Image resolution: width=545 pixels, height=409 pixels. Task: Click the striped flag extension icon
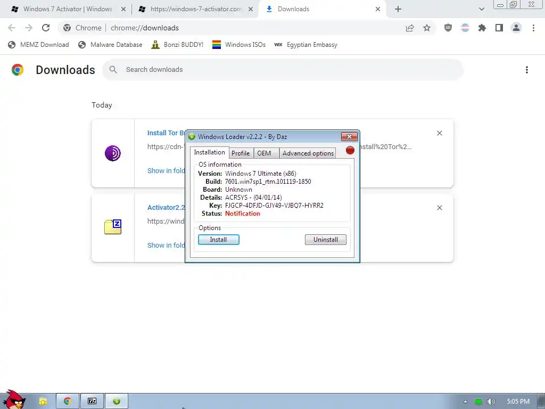tap(465, 28)
